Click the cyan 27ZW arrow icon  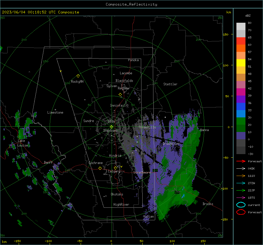[241, 183]
